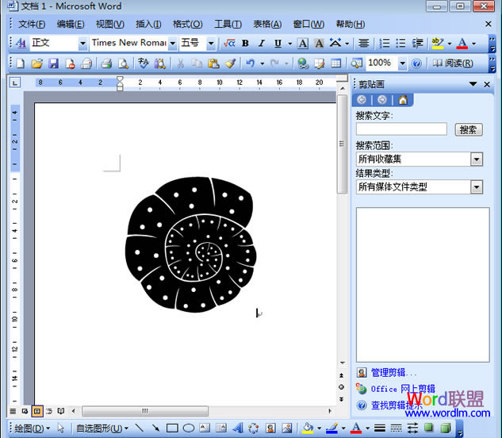Open the 插入(I) menu
The height and width of the screenshot is (438, 502).
(148, 25)
